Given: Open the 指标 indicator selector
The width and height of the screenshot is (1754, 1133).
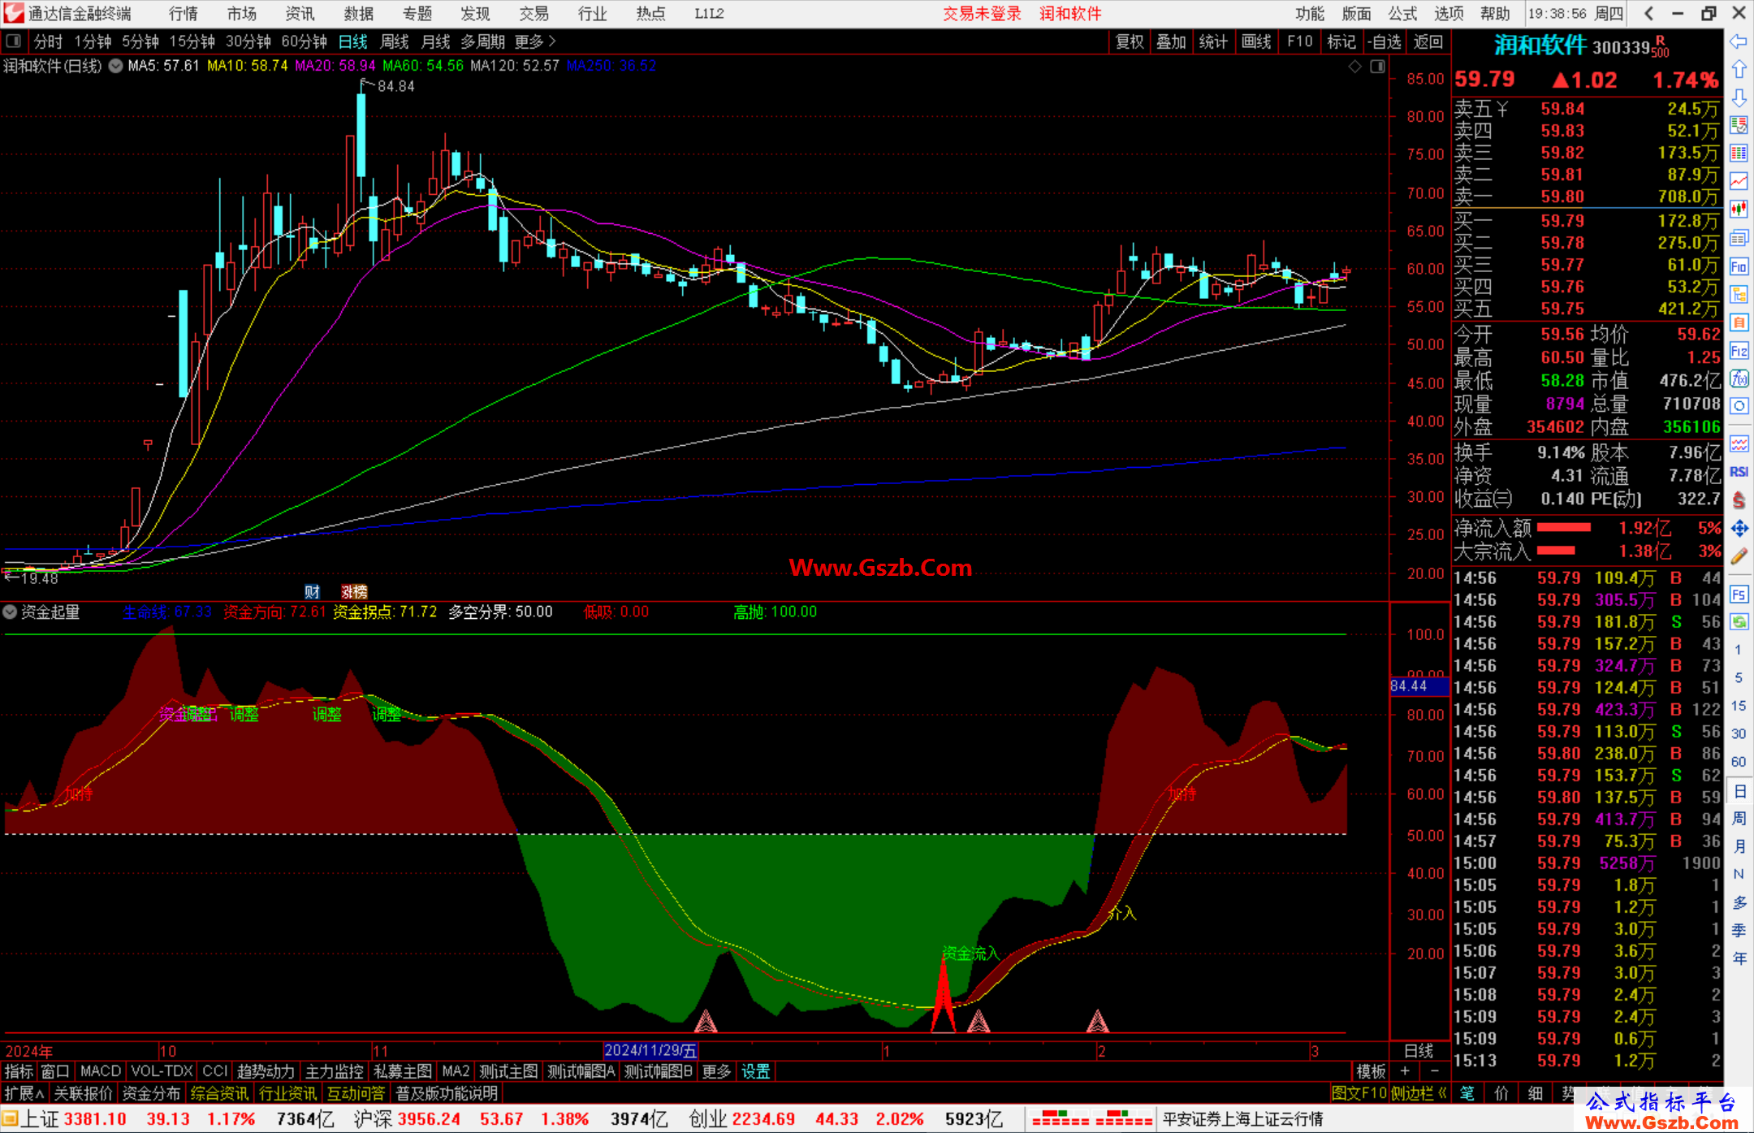Looking at the screenshot, I should (19, 1071).
